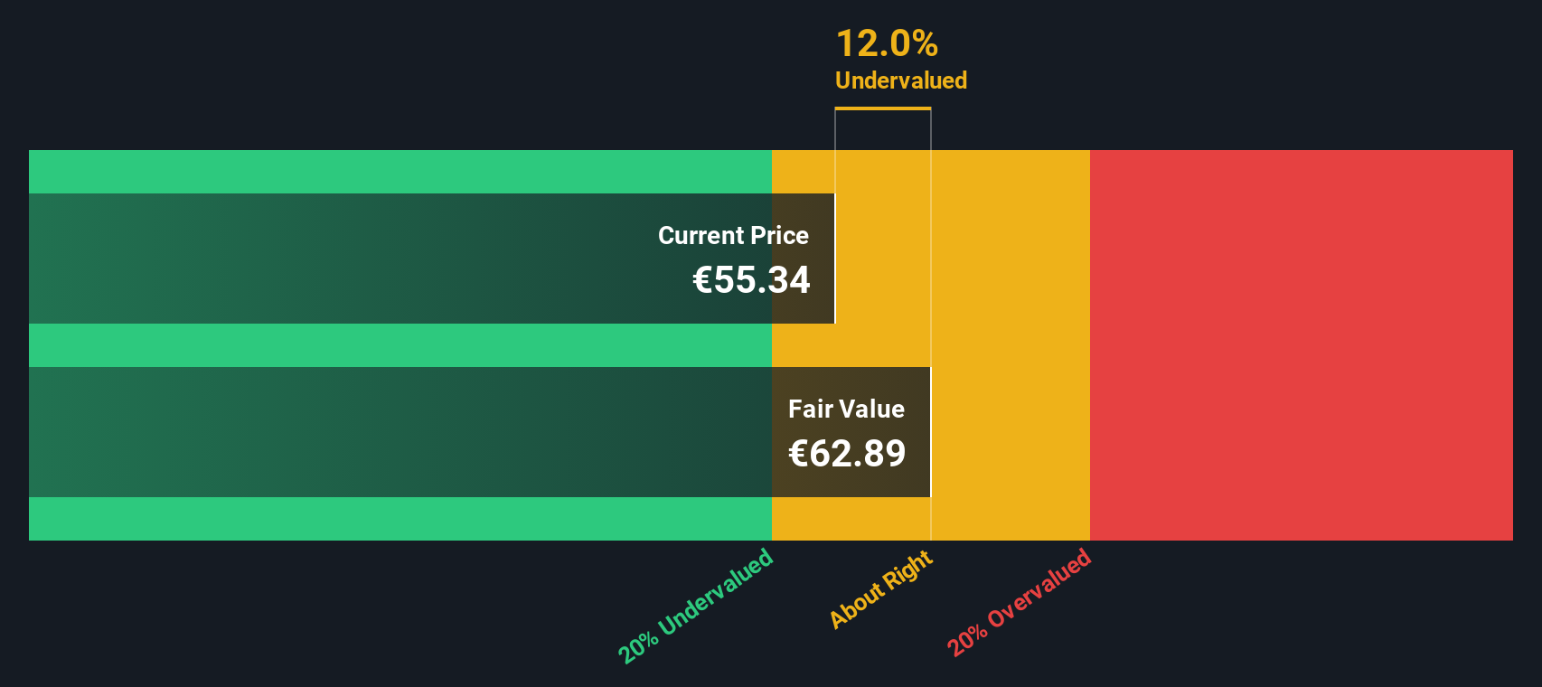Click the dark Fair Value bar

480,432
